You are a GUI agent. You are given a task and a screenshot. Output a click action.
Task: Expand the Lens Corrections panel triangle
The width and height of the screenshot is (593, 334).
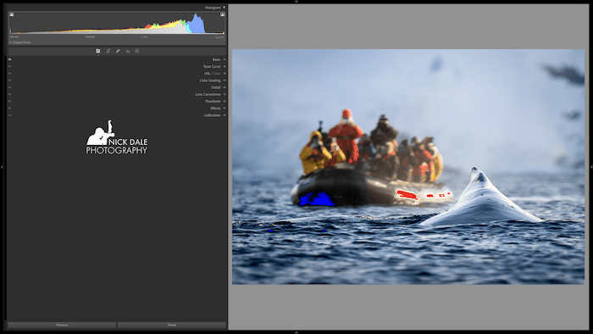[x=224, y=94]
